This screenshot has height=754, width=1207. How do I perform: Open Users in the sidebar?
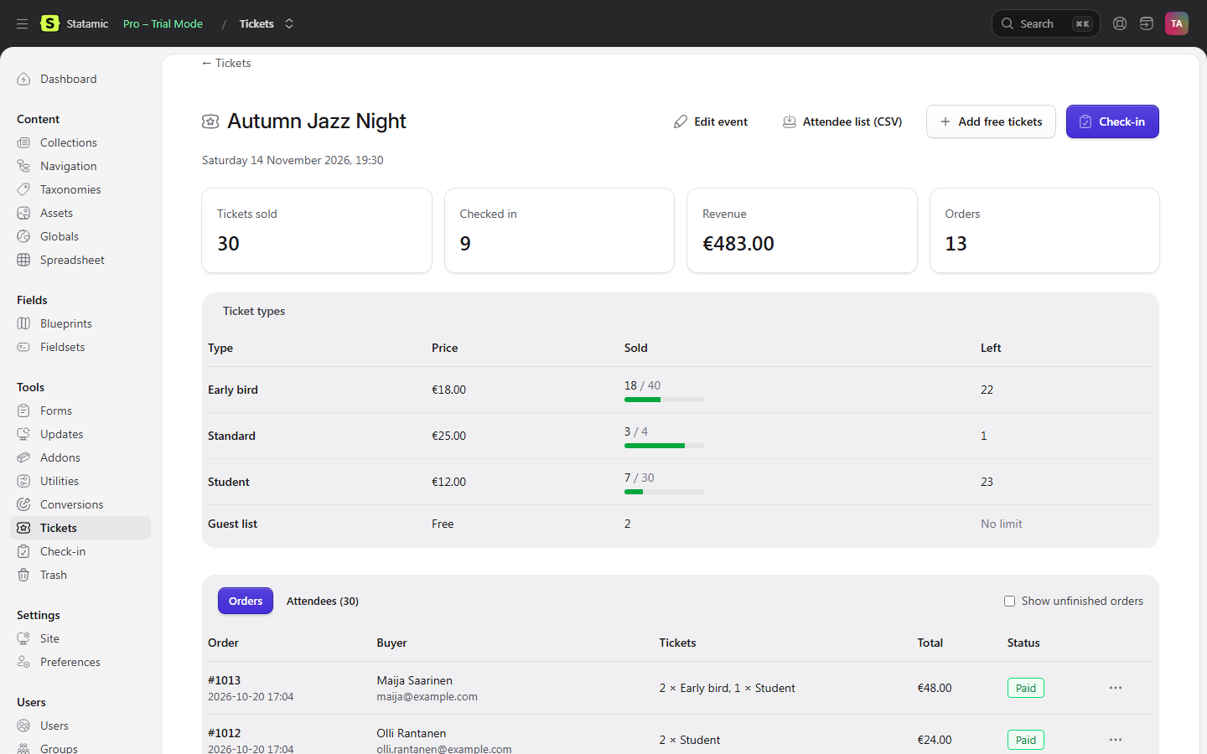click(x=80, y=726)
